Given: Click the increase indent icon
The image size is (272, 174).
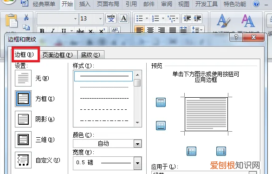Looking at the screenshot, I should click(x=197, y=18).
